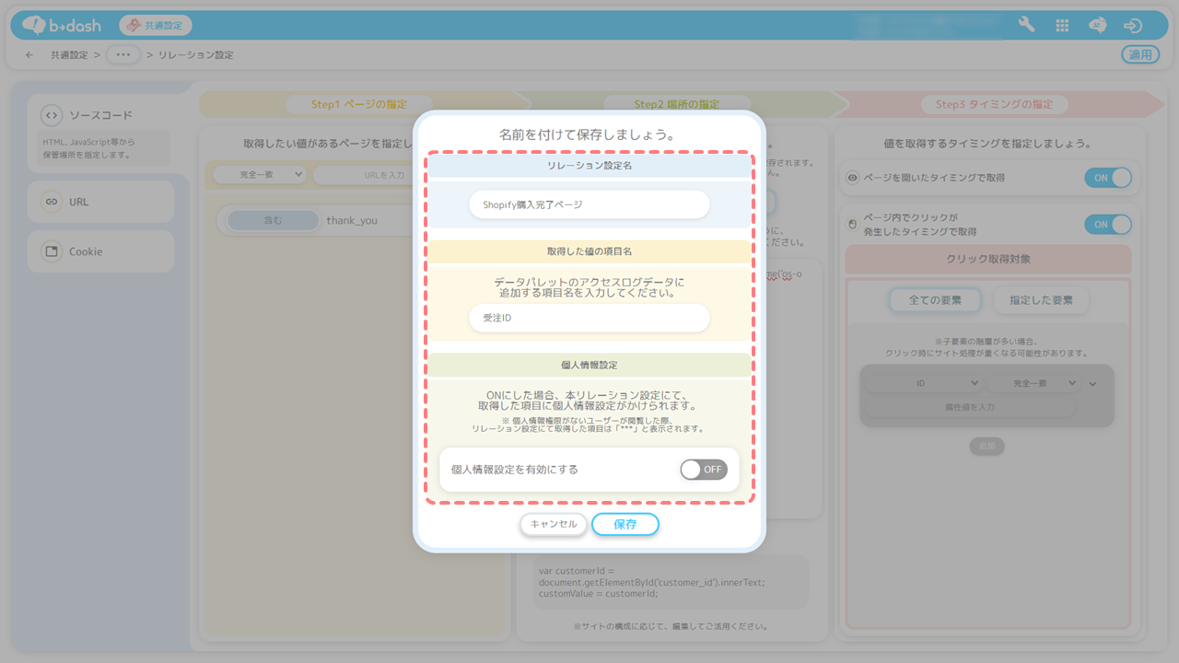The image size is (1179, 663).
Task: Select the ソースコード source code icon
Action: [x=52, y=115]
